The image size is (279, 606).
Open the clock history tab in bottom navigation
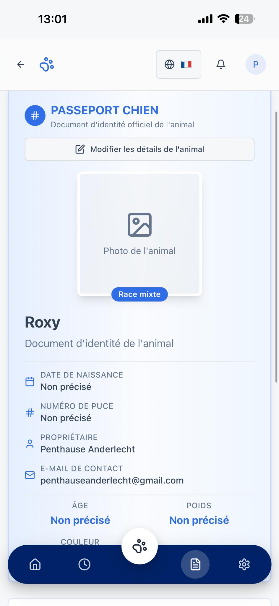pyautogui.click(x=84, y=564)
